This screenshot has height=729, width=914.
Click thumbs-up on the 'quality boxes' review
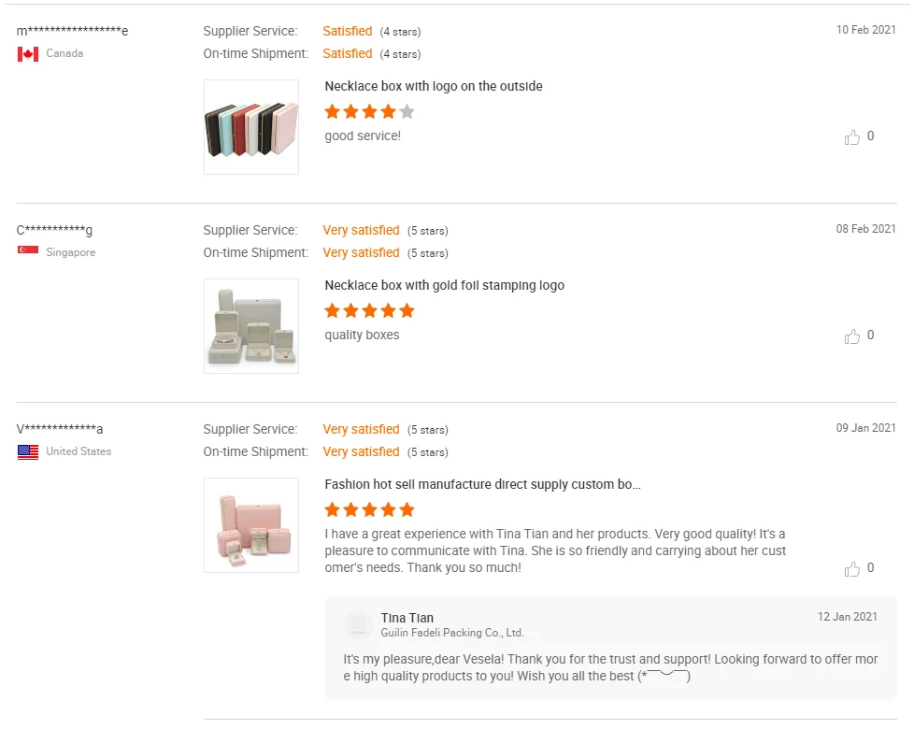click(852, 336)
